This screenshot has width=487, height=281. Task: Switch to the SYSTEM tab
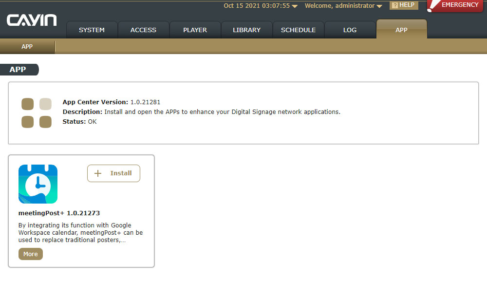(92, 30)
